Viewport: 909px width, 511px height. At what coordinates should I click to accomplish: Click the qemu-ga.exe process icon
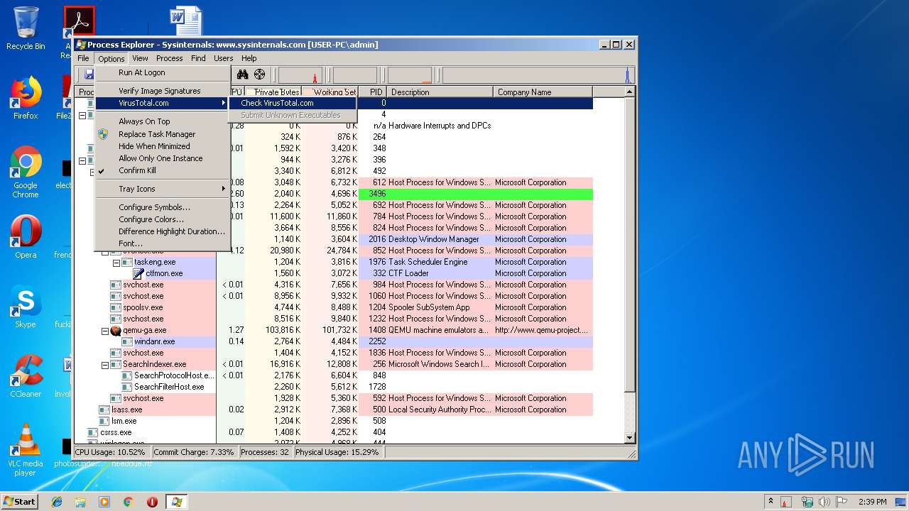[x=116, y=330]
